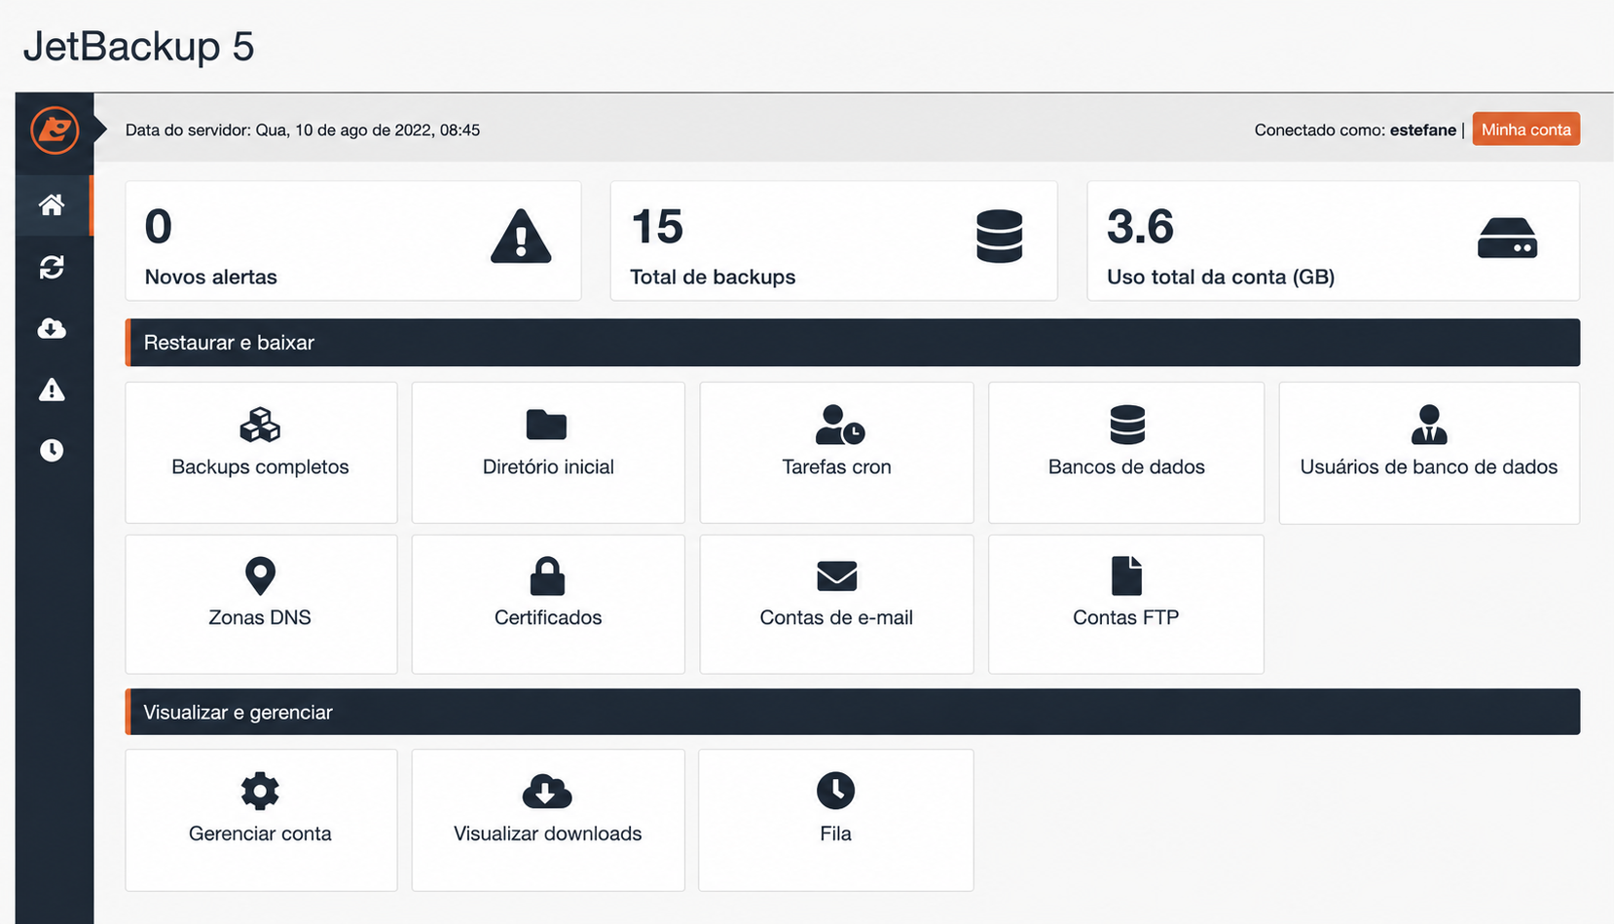Open the Home dashboard sidebar icon
This screenshot has height=924, width=1614.
click(x=52, y=204)
